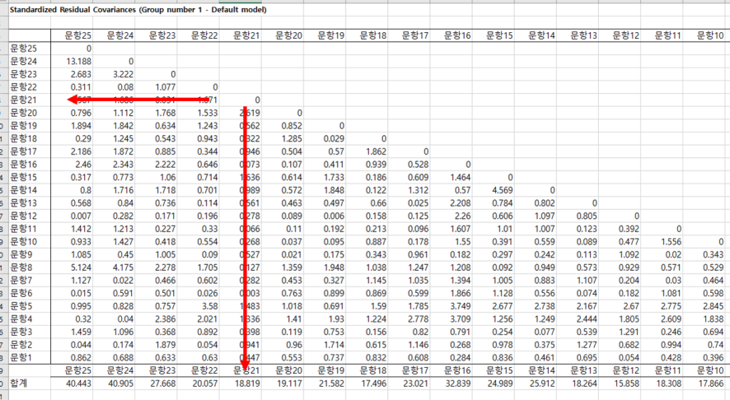Click the value 2.208 in row 문항13
Image resolution: width=730 pixels, height=400 pixels.
click(460, 203)
